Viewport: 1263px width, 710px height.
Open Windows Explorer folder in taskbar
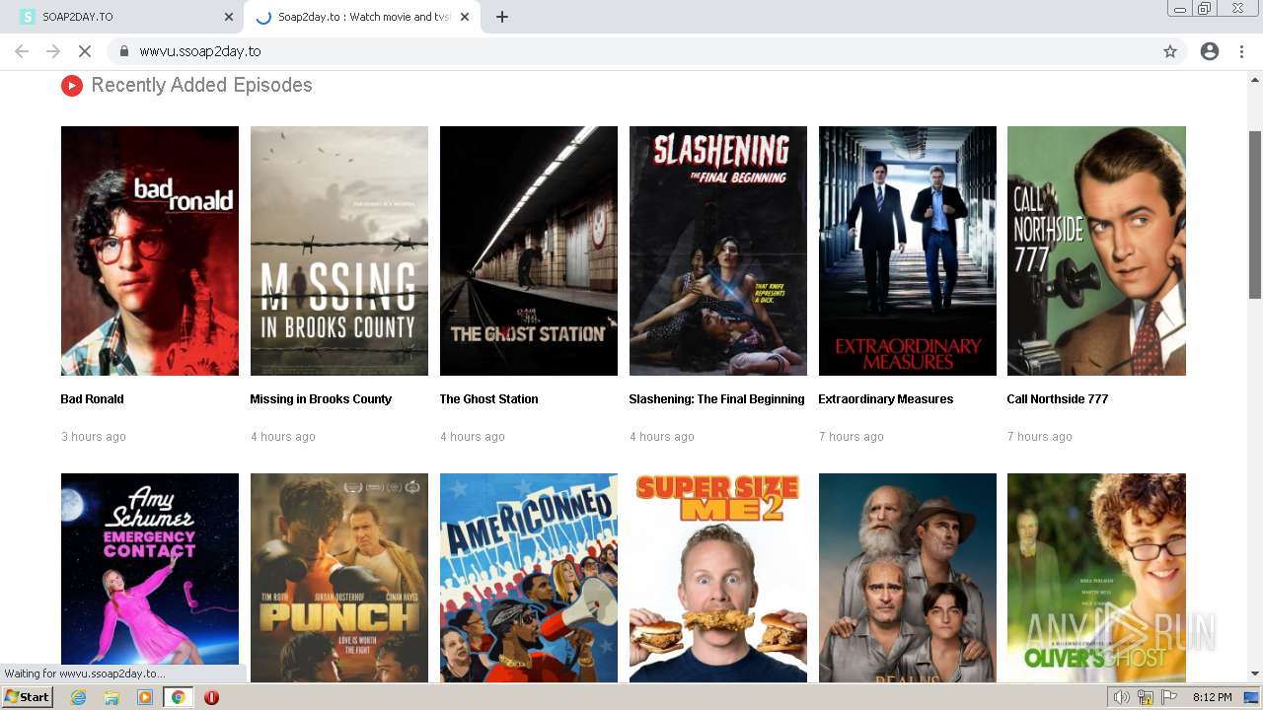111,697
